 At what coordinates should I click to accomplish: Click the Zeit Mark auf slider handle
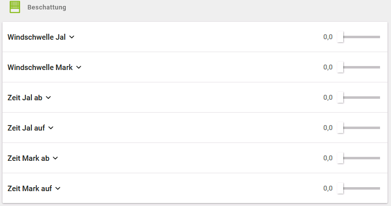[x=340, y=189]
